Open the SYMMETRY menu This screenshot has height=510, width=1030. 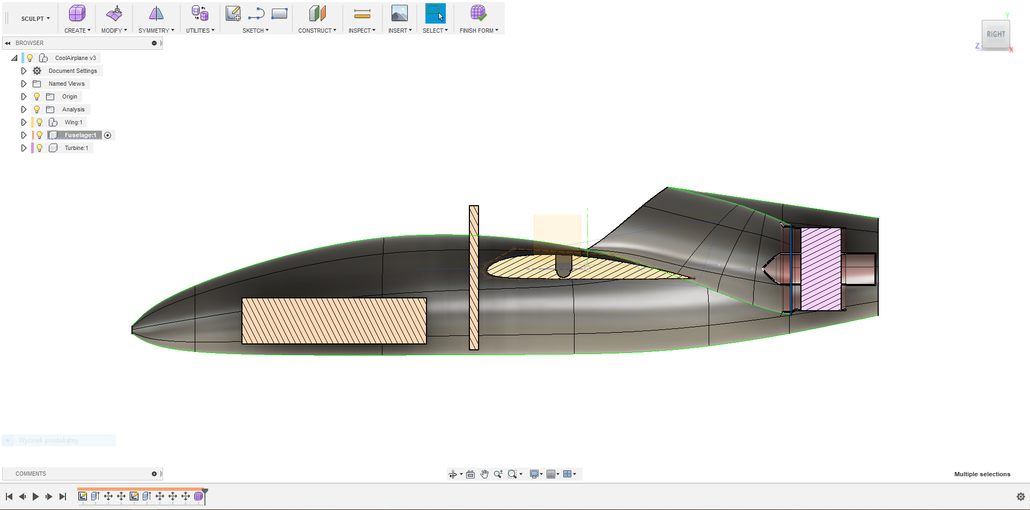(x=156, y=31)
